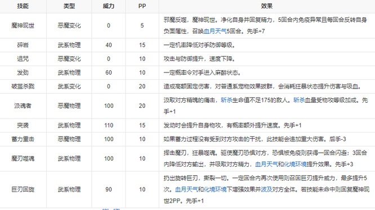Open the 化境环境 link in 魔刃噬魂 row
Screen dimensions: 375x210
click(295, 164)
